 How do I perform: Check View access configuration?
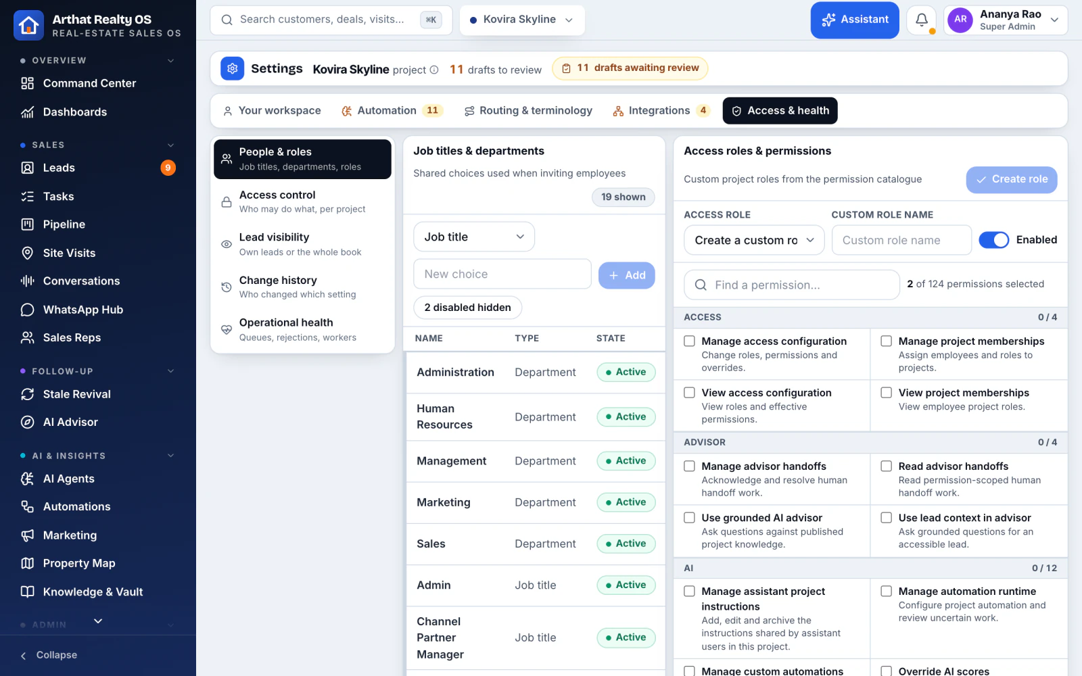click(x=689, y=393)
